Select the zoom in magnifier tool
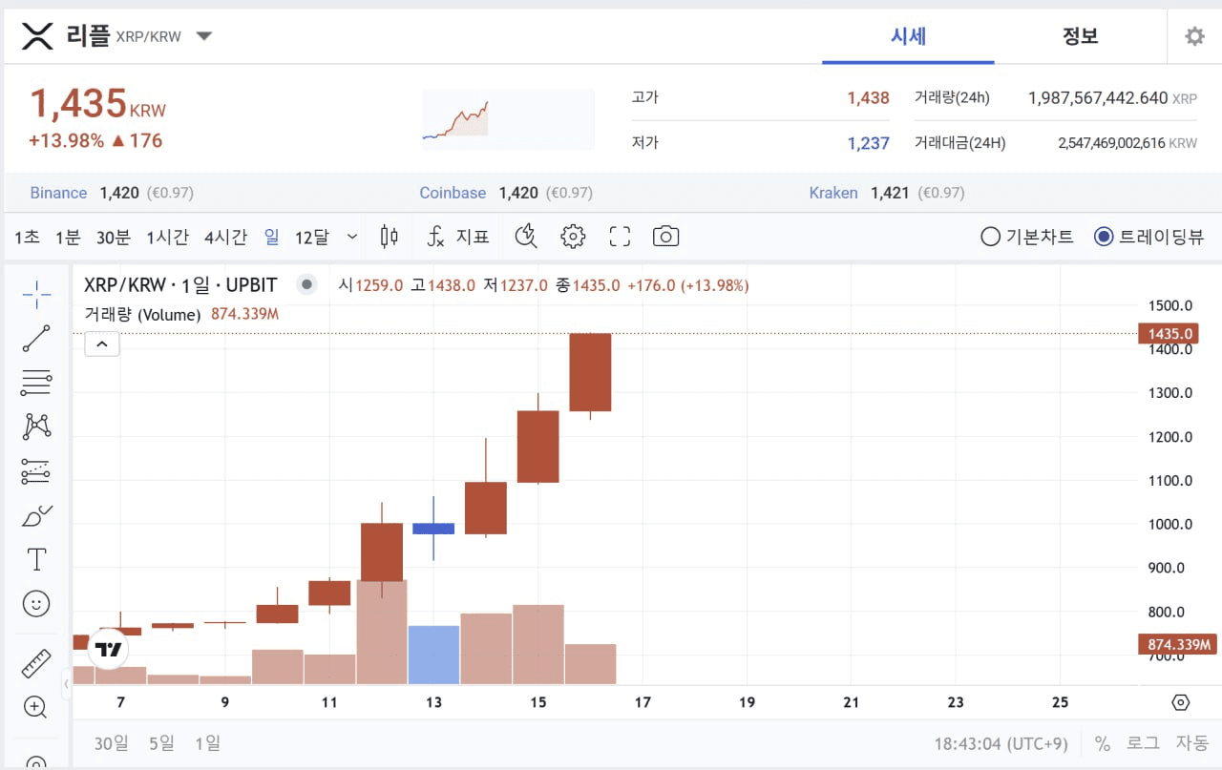The height and width of the screenshot is (770, 1222). [x=36, y=707]
